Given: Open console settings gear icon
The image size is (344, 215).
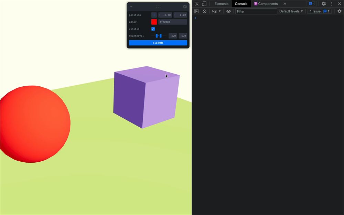Looking at the screenshot, I should [x=340, y=11].
